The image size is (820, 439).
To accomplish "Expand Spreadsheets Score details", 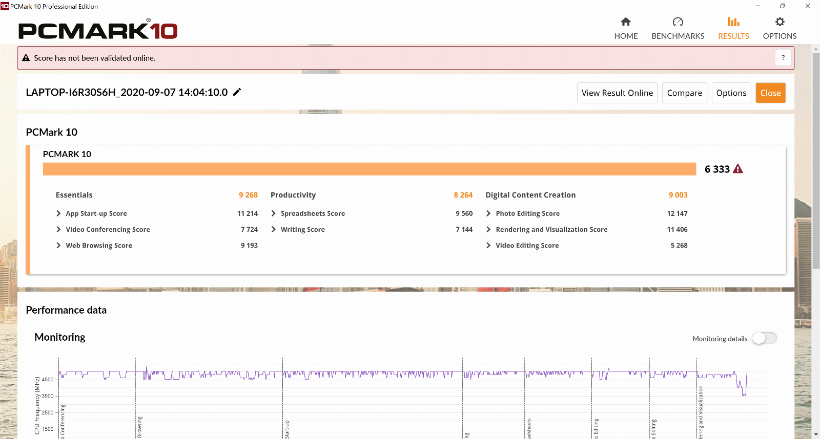I will click(x=274, y=213).
